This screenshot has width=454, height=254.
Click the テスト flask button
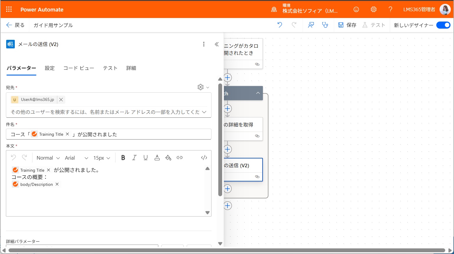(374, 25)
